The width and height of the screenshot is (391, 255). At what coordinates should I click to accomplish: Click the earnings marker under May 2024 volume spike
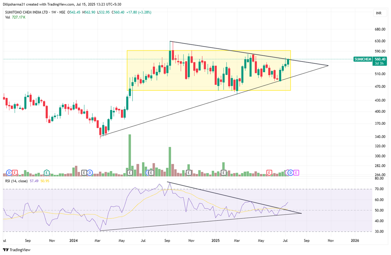(x=130, y=172)
